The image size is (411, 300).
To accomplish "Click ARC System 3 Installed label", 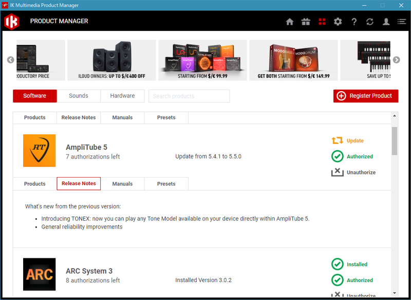I will 357,264.
